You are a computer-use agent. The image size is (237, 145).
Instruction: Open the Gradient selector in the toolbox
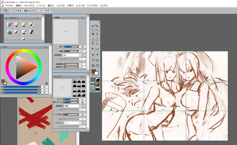click(x=97, y=79)
